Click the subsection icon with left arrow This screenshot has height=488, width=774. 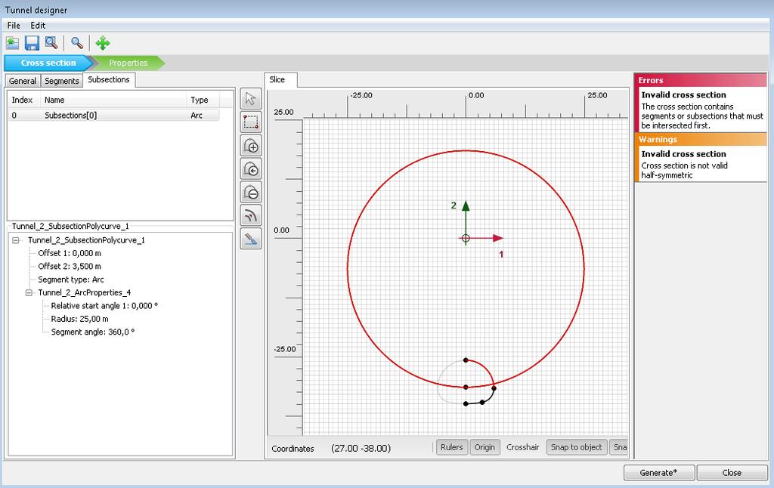click(251, 168)
